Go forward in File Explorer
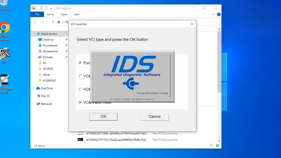 (42, 22)
